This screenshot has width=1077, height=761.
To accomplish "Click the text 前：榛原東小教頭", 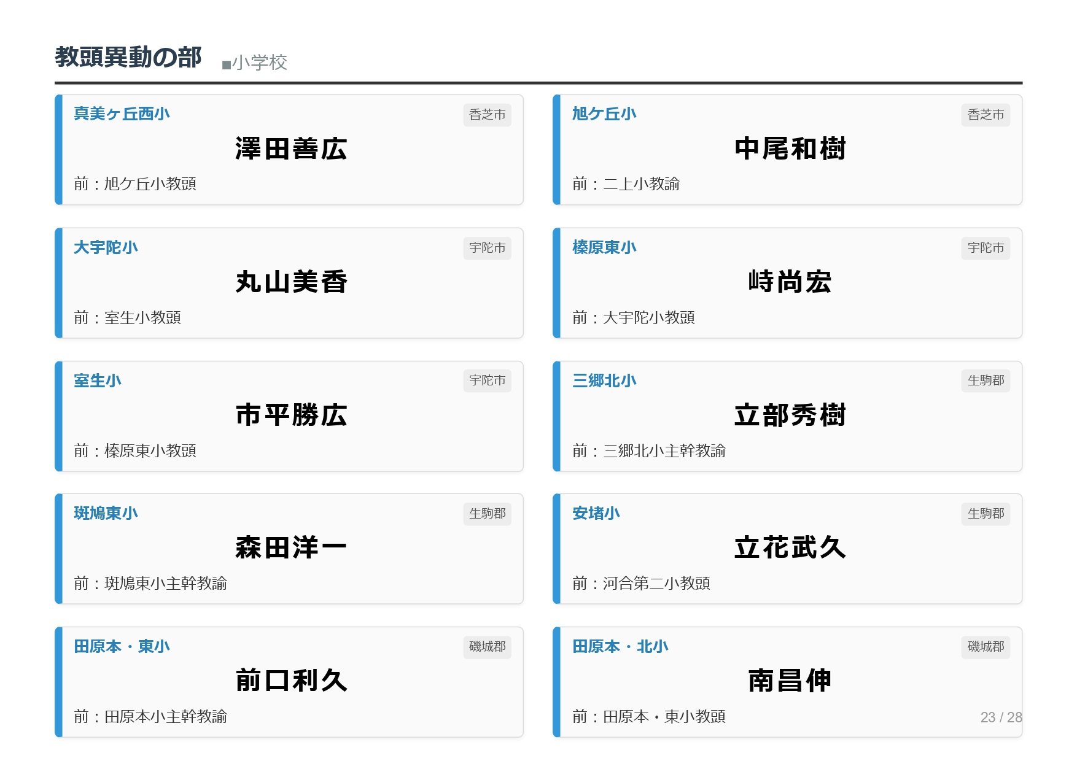I will [135, 450].
